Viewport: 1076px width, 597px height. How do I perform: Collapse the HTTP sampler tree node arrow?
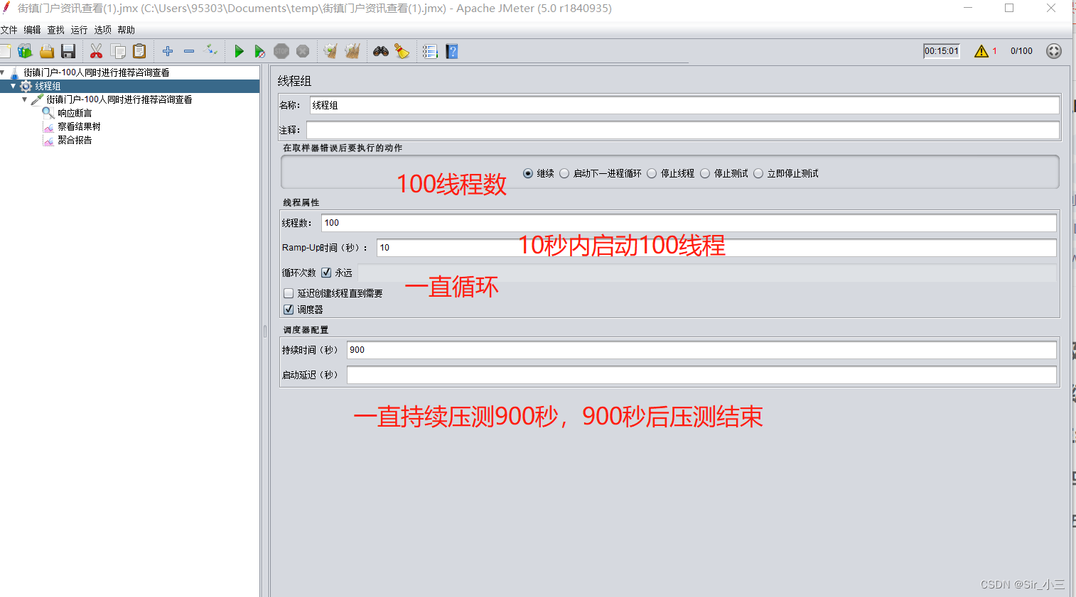click(25, 99)
